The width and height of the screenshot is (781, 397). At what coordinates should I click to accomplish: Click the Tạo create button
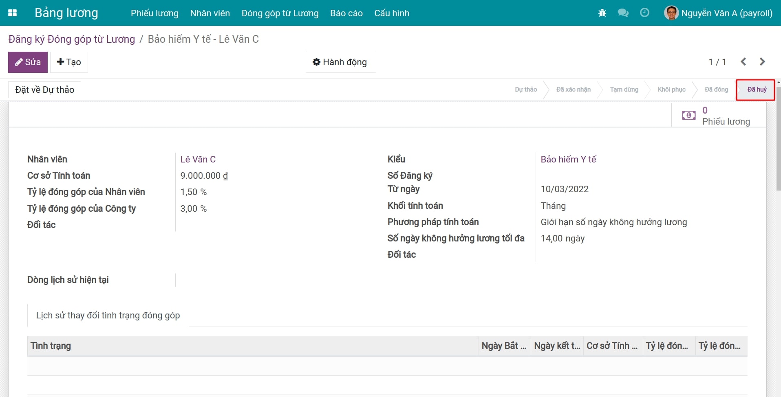coord(69,62)
